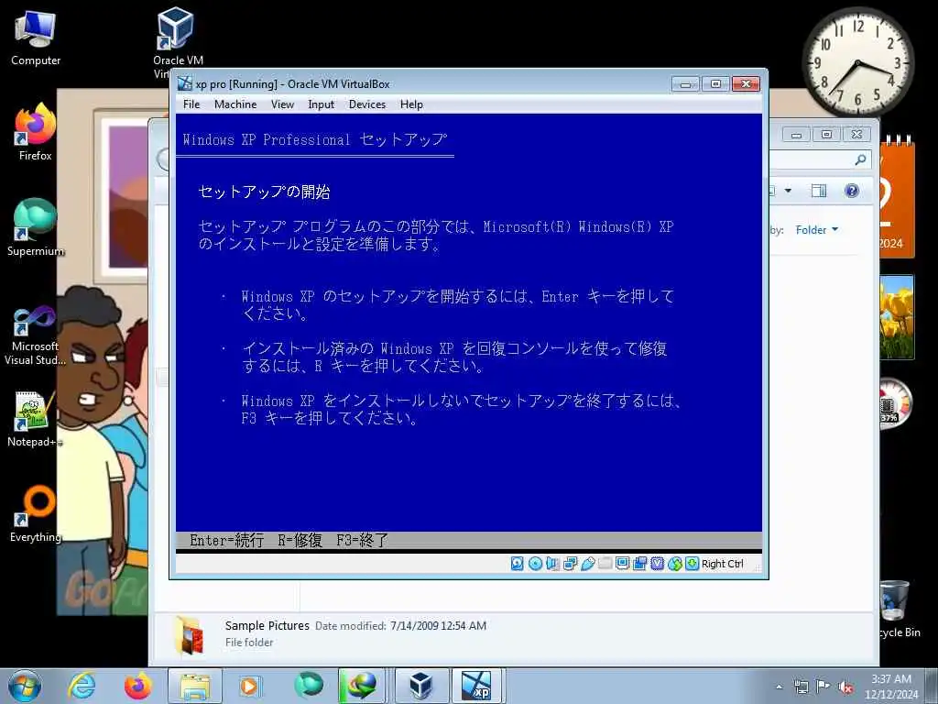Click the Show desktop strip at taskbar end
Viewport: 938px width, 704px height.
point(933,686)
